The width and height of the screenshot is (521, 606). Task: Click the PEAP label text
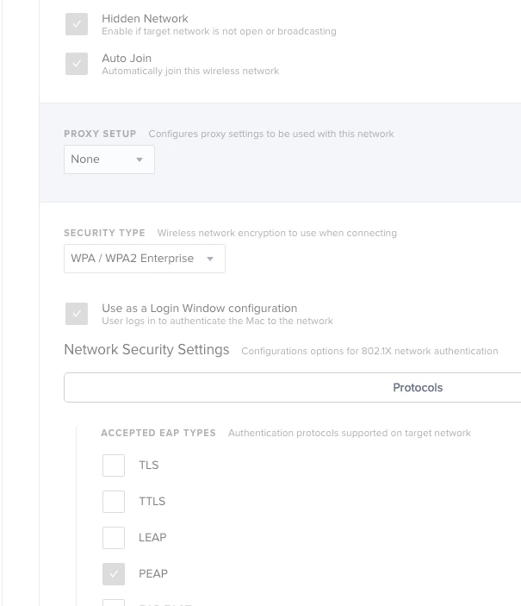pos(153,574)
